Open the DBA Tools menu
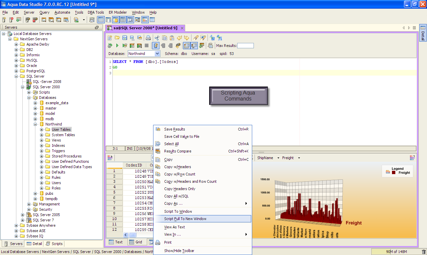427x255 pixels. (96, 12)
